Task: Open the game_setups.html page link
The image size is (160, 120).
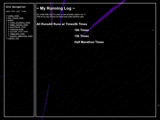Action: coord(19,25)
